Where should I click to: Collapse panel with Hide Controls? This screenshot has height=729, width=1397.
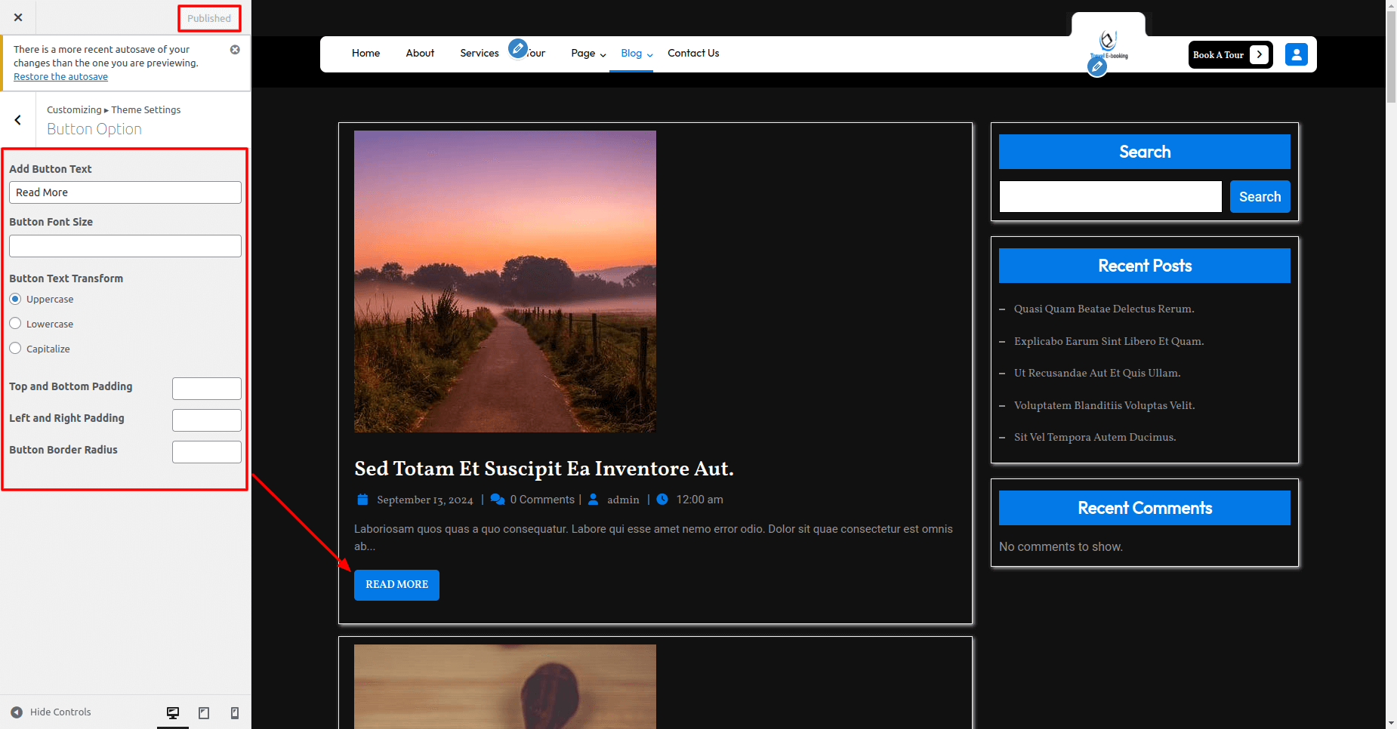point(51,712)
